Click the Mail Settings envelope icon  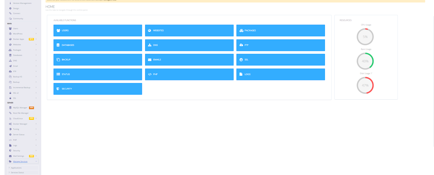[10, 156]
